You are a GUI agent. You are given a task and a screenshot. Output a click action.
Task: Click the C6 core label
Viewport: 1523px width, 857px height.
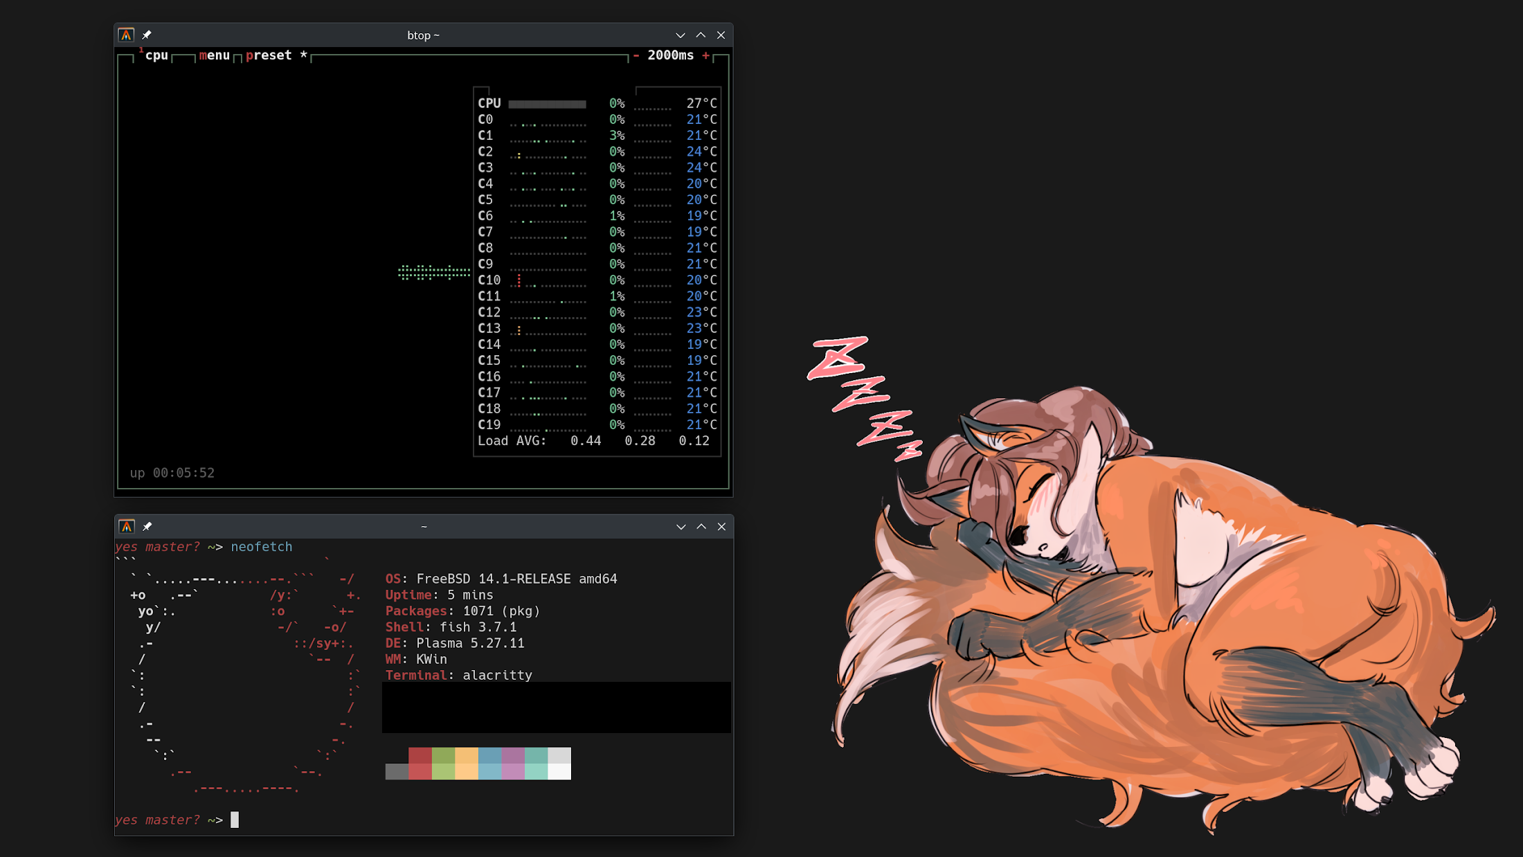(x=485, y=216)
